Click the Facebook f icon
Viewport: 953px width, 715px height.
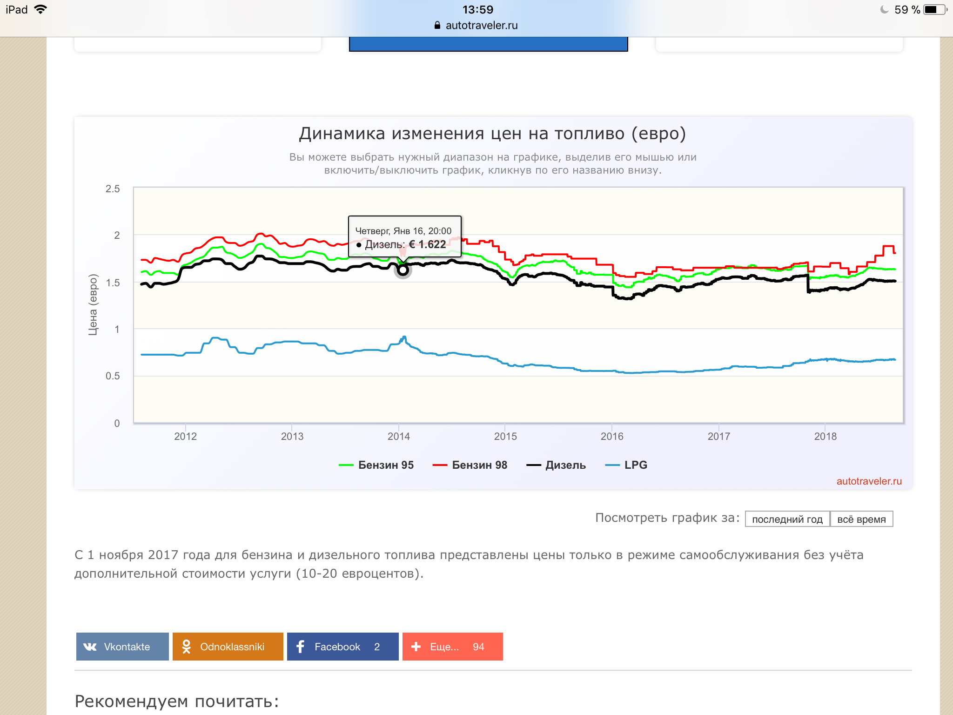pos(300,647)
